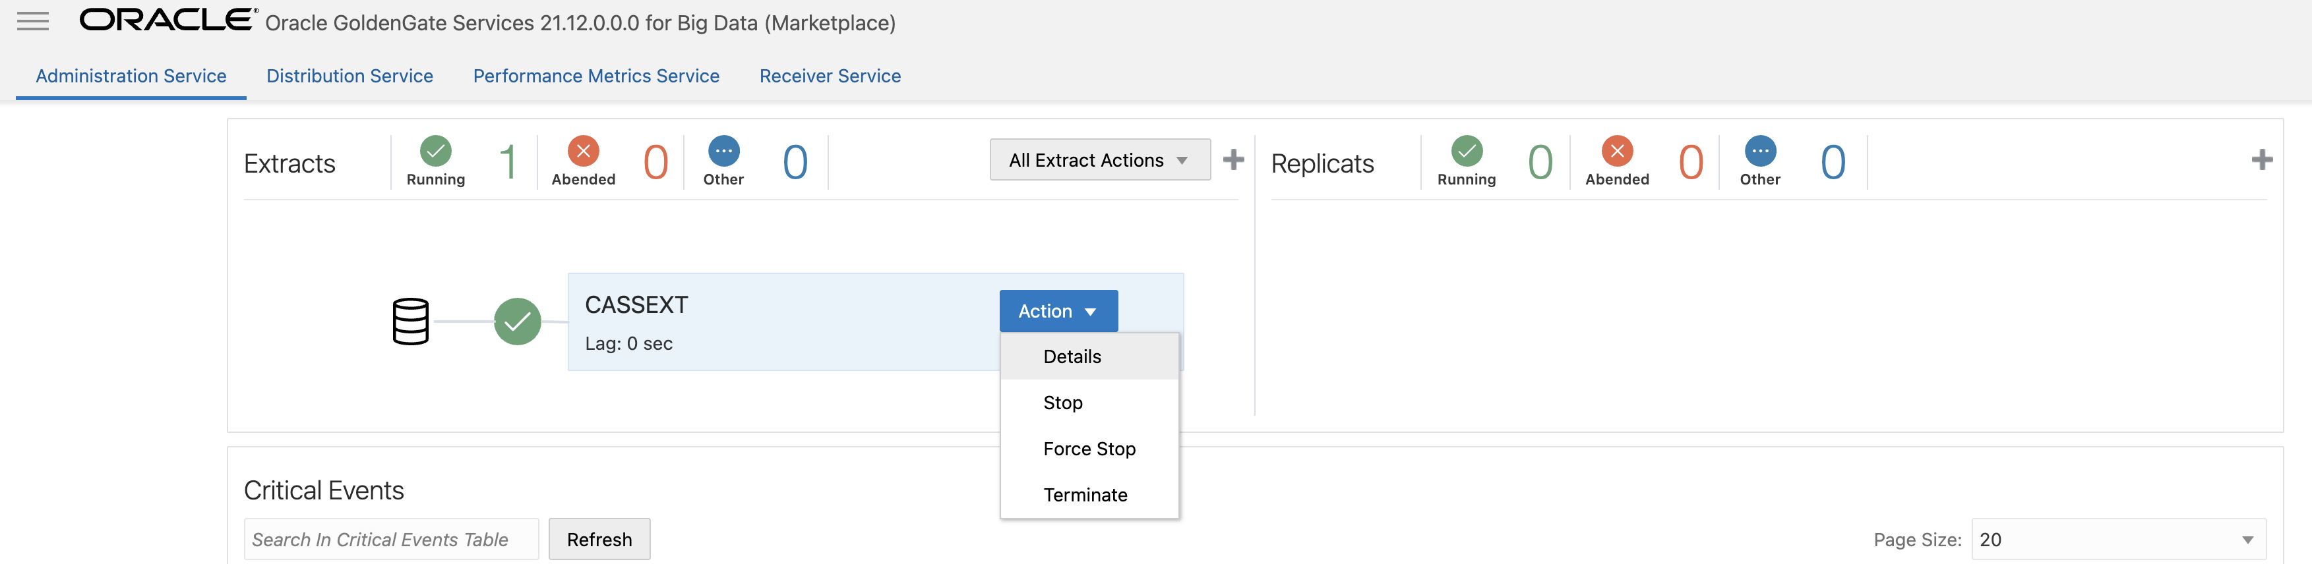The width and height of the screenshot is (2312, 564).
Task: Click the Search In Critical Events Table field
Action: (x=390, y=540)
